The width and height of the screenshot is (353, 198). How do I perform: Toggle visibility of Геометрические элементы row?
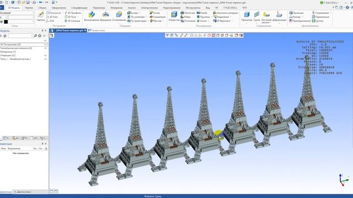(45, 48)
